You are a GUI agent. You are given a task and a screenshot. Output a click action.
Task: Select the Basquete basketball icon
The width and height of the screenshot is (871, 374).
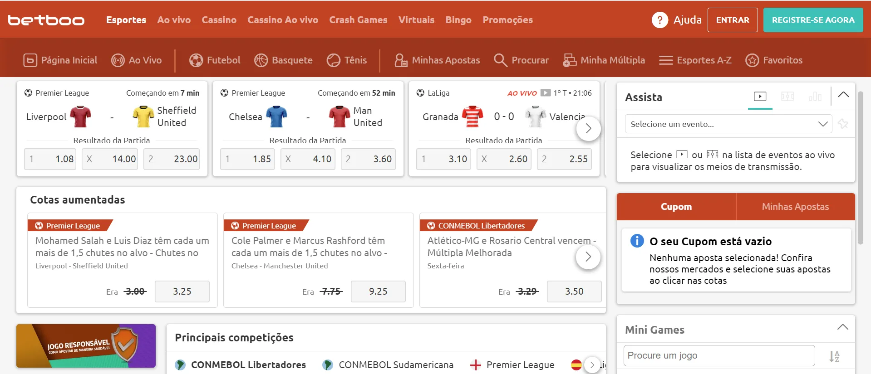pyautogui.click(x=261, y=60)
